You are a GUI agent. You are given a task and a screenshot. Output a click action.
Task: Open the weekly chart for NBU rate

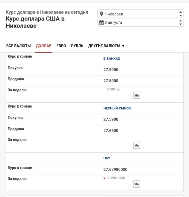[137, 184]
